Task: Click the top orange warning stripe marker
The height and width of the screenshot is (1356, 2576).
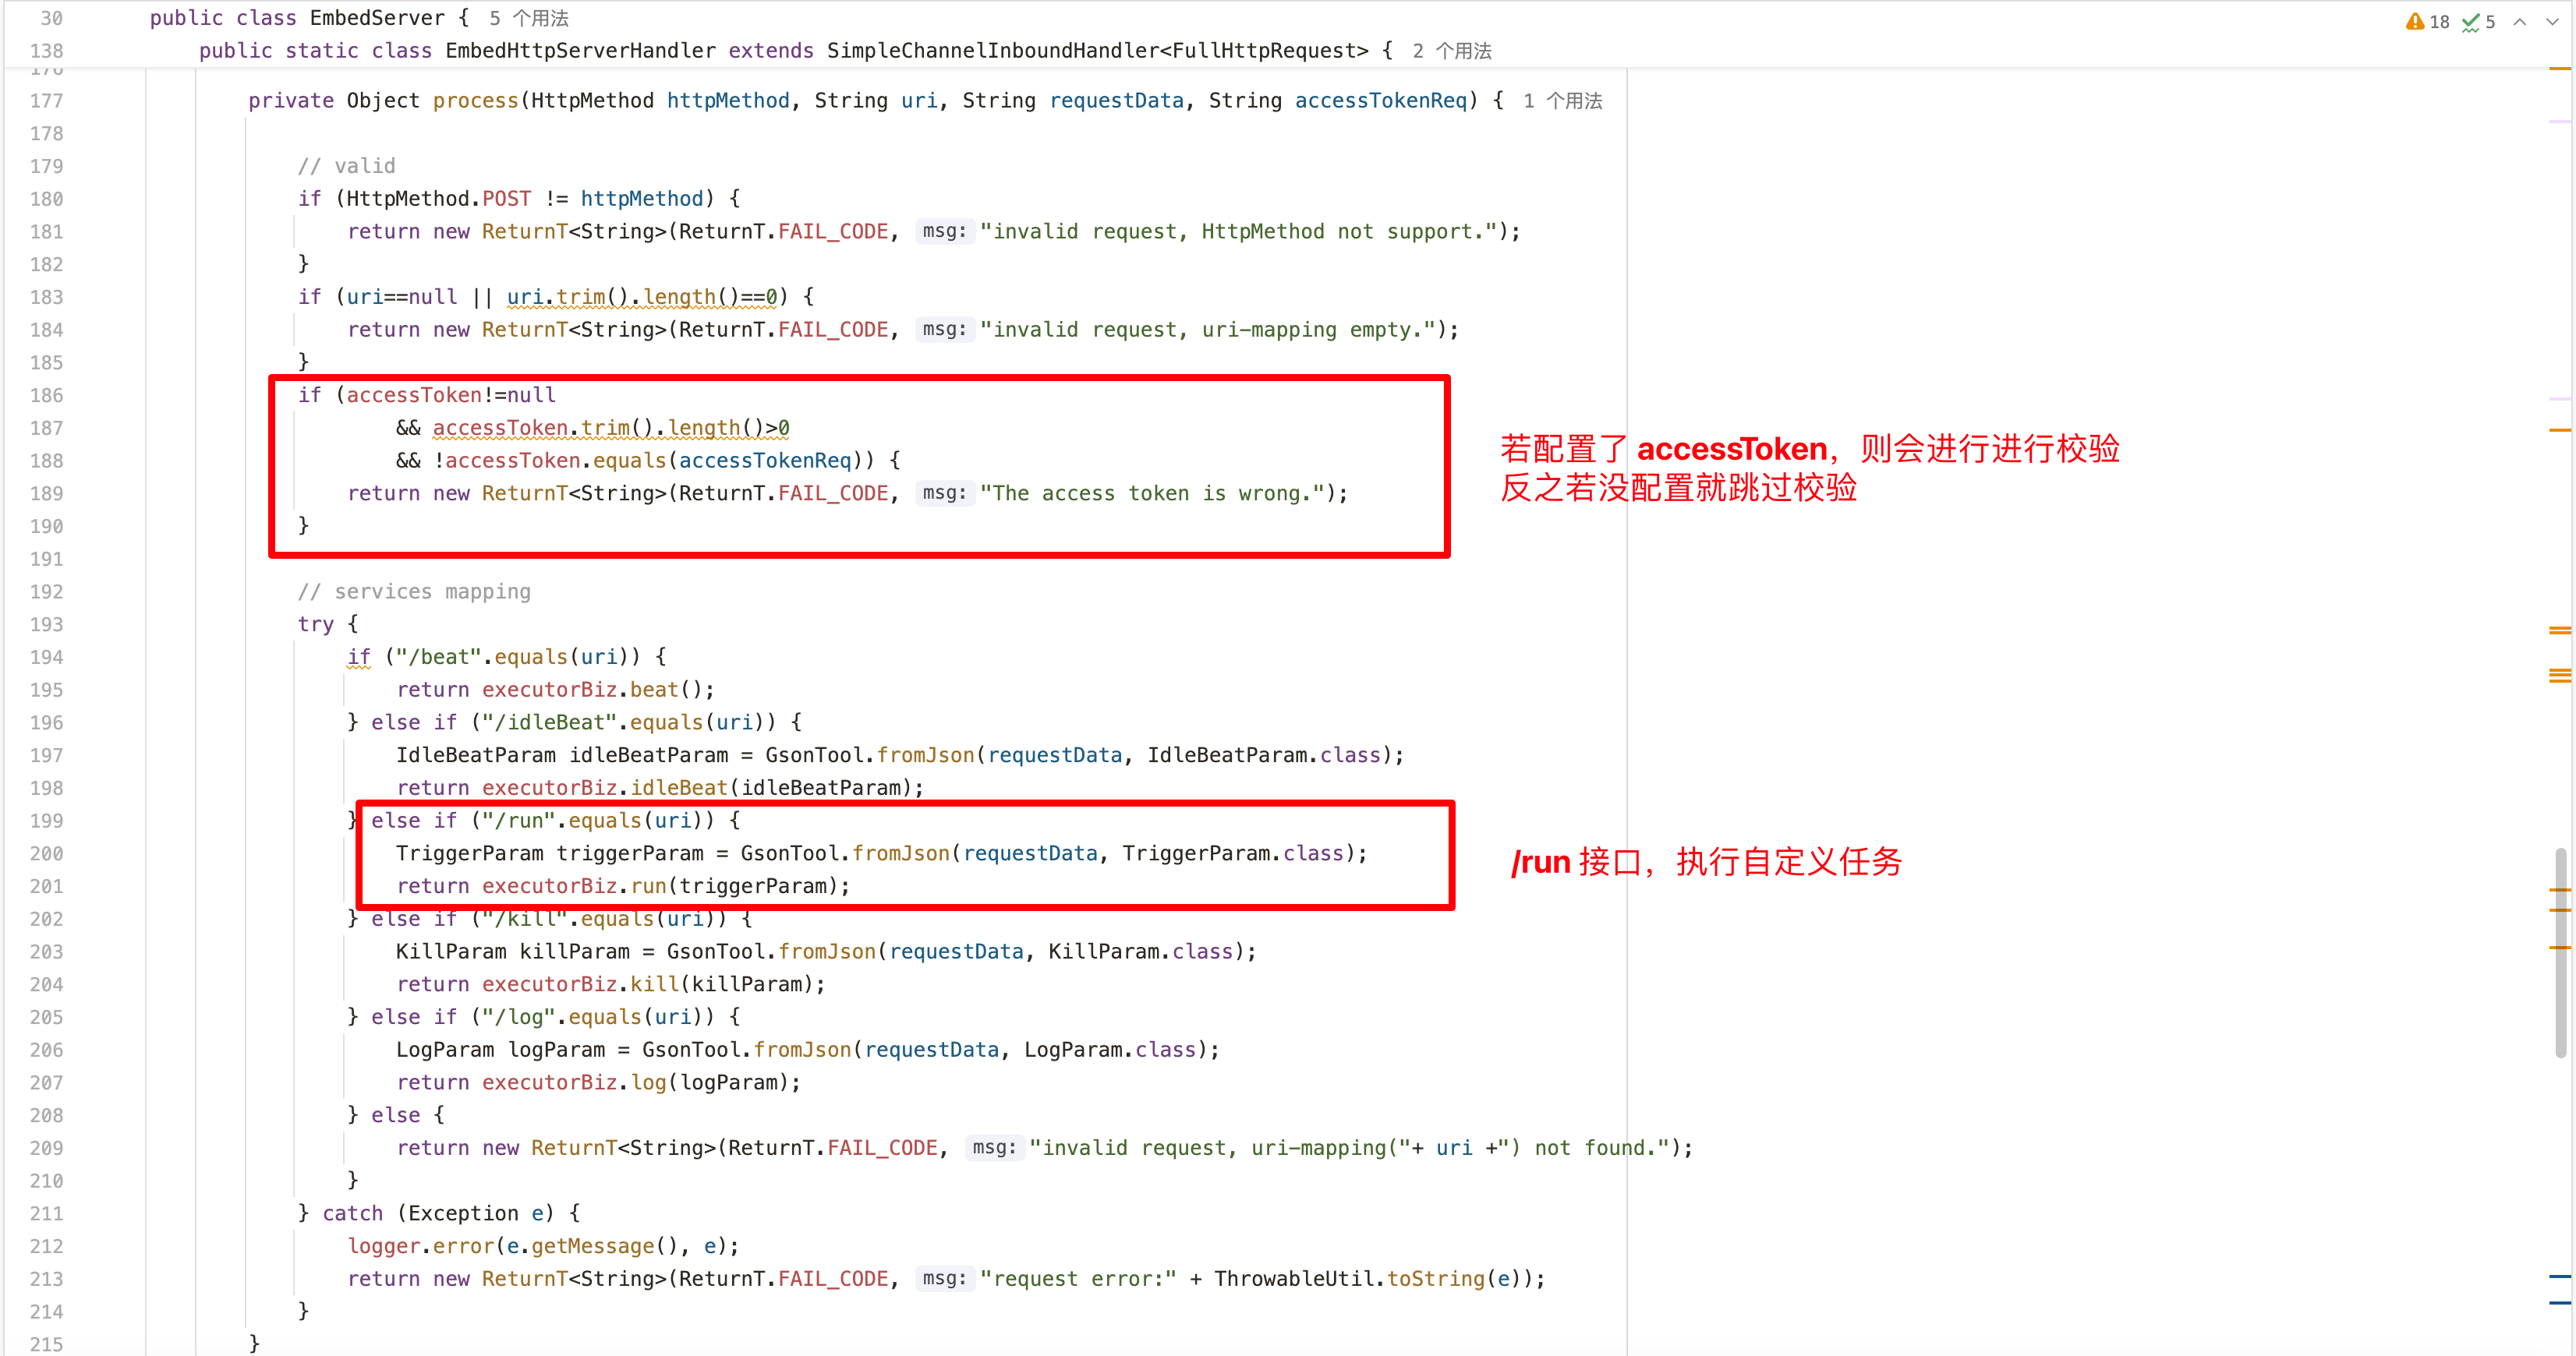Action: point(2559,69)
